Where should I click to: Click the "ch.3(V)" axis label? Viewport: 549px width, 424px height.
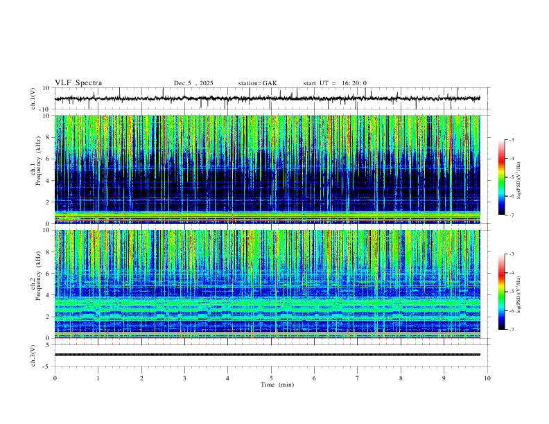tap(33, 355)
